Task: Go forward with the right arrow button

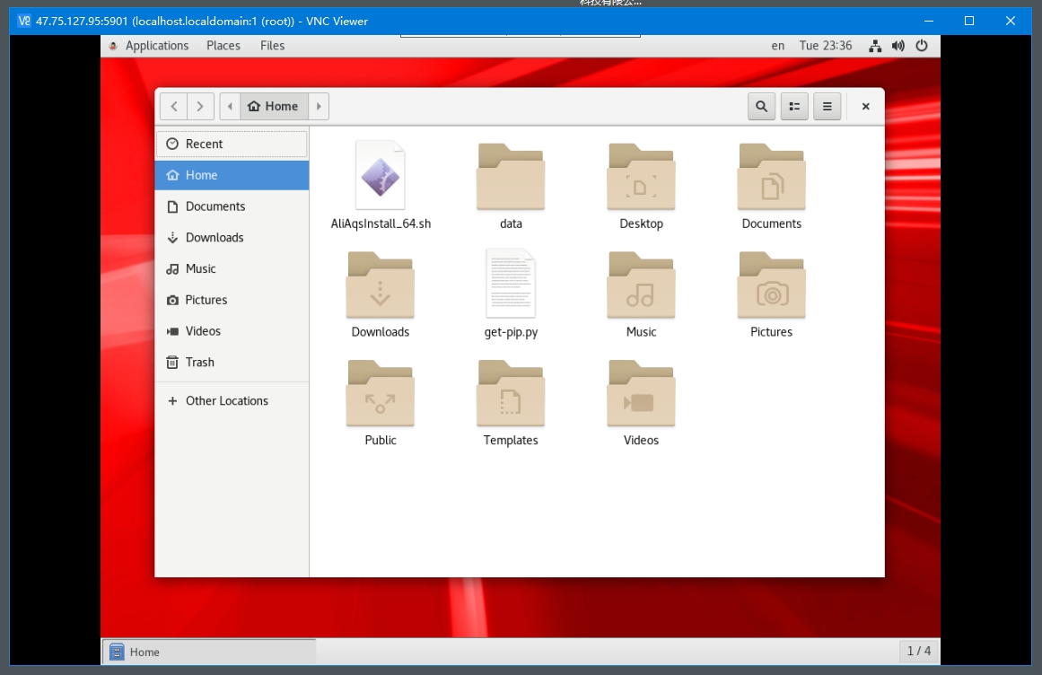Action: coord(201,106)
